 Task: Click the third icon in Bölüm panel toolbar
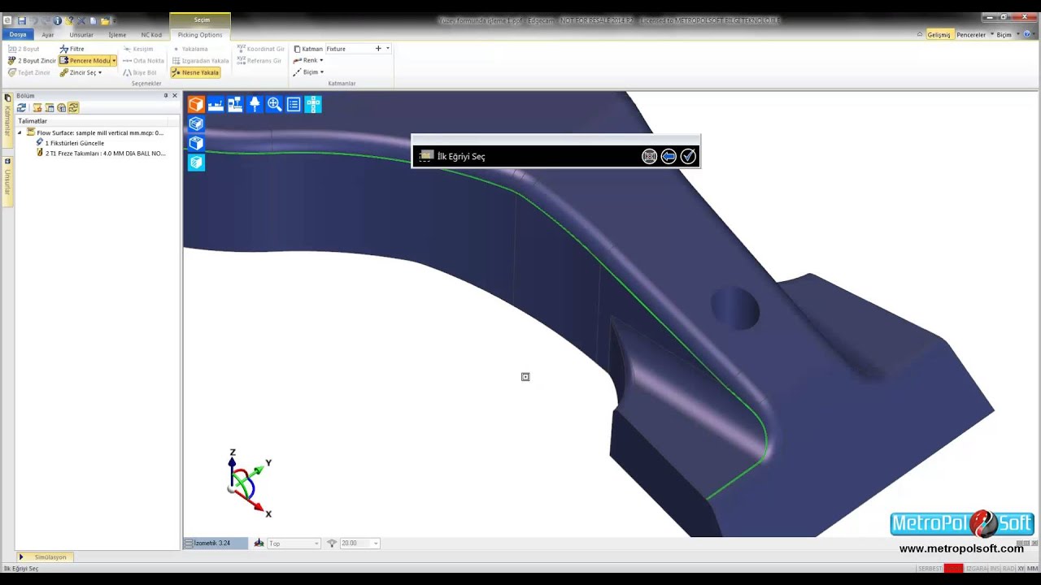pos(50,107)
